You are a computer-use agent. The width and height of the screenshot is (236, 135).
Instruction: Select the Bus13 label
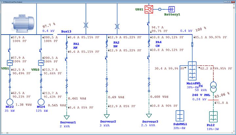[66, 32]
